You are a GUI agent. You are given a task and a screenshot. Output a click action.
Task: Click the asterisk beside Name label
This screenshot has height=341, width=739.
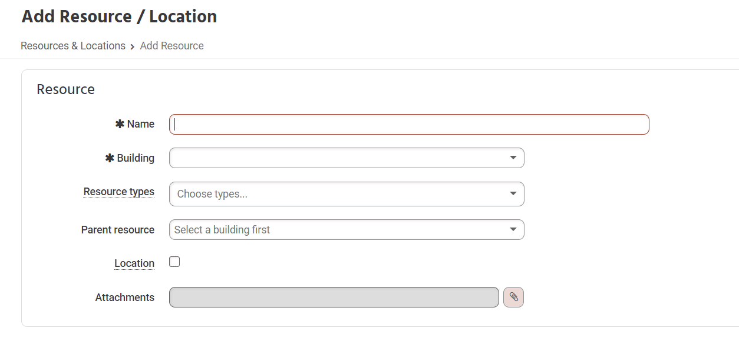(x=120, y=124)
